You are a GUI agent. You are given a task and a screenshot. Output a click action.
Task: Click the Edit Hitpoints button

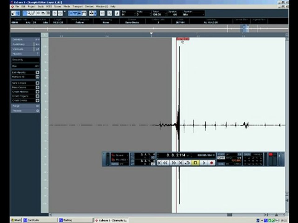[25, 72]
